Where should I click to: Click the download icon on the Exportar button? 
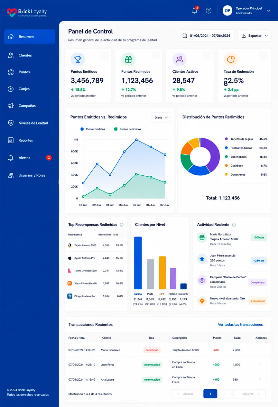pyautogui.click(x=244, y=36)
